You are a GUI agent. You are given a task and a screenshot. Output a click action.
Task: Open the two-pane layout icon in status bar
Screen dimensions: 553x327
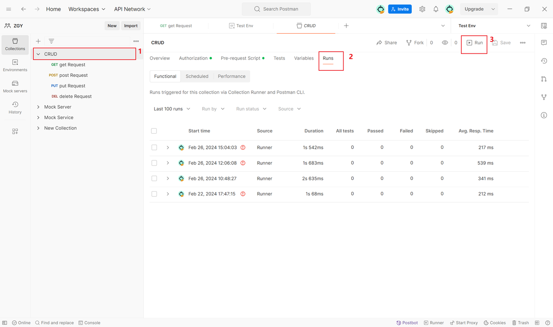point(537,323)
